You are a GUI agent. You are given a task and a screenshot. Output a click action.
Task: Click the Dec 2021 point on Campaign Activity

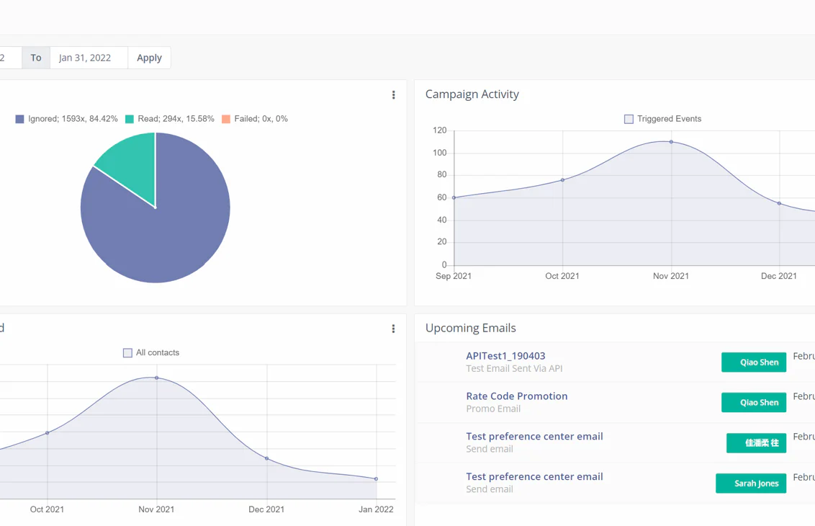(779, 203)
